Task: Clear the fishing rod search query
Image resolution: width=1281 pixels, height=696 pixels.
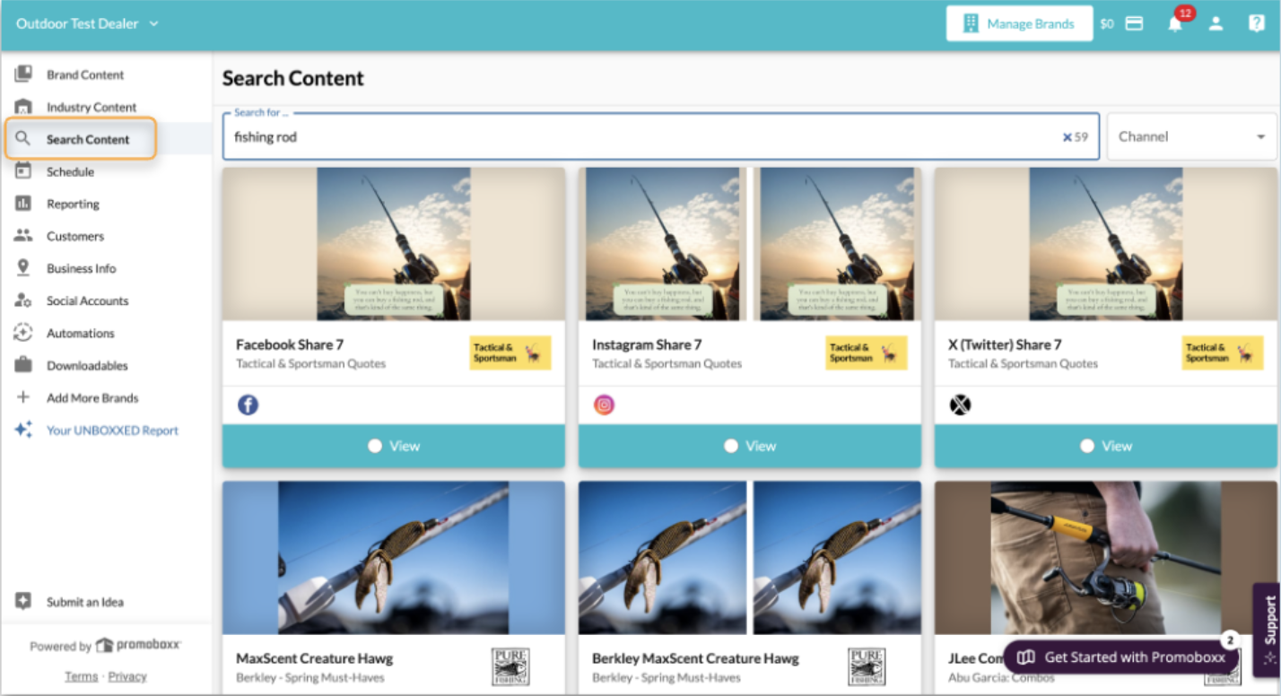Action: coord(1067,135)
